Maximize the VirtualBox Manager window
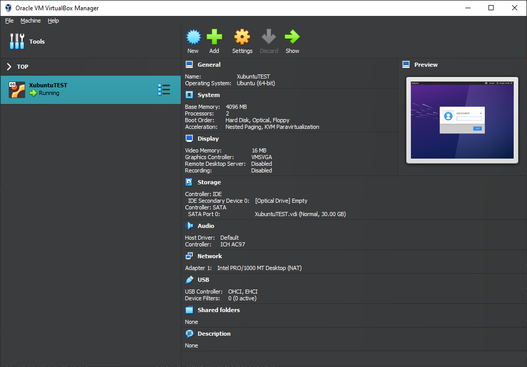The height and width of the screenshot is (367, 527). coord(491,8)
